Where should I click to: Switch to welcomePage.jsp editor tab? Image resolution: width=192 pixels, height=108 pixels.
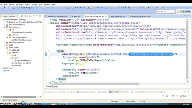[117, 16]
